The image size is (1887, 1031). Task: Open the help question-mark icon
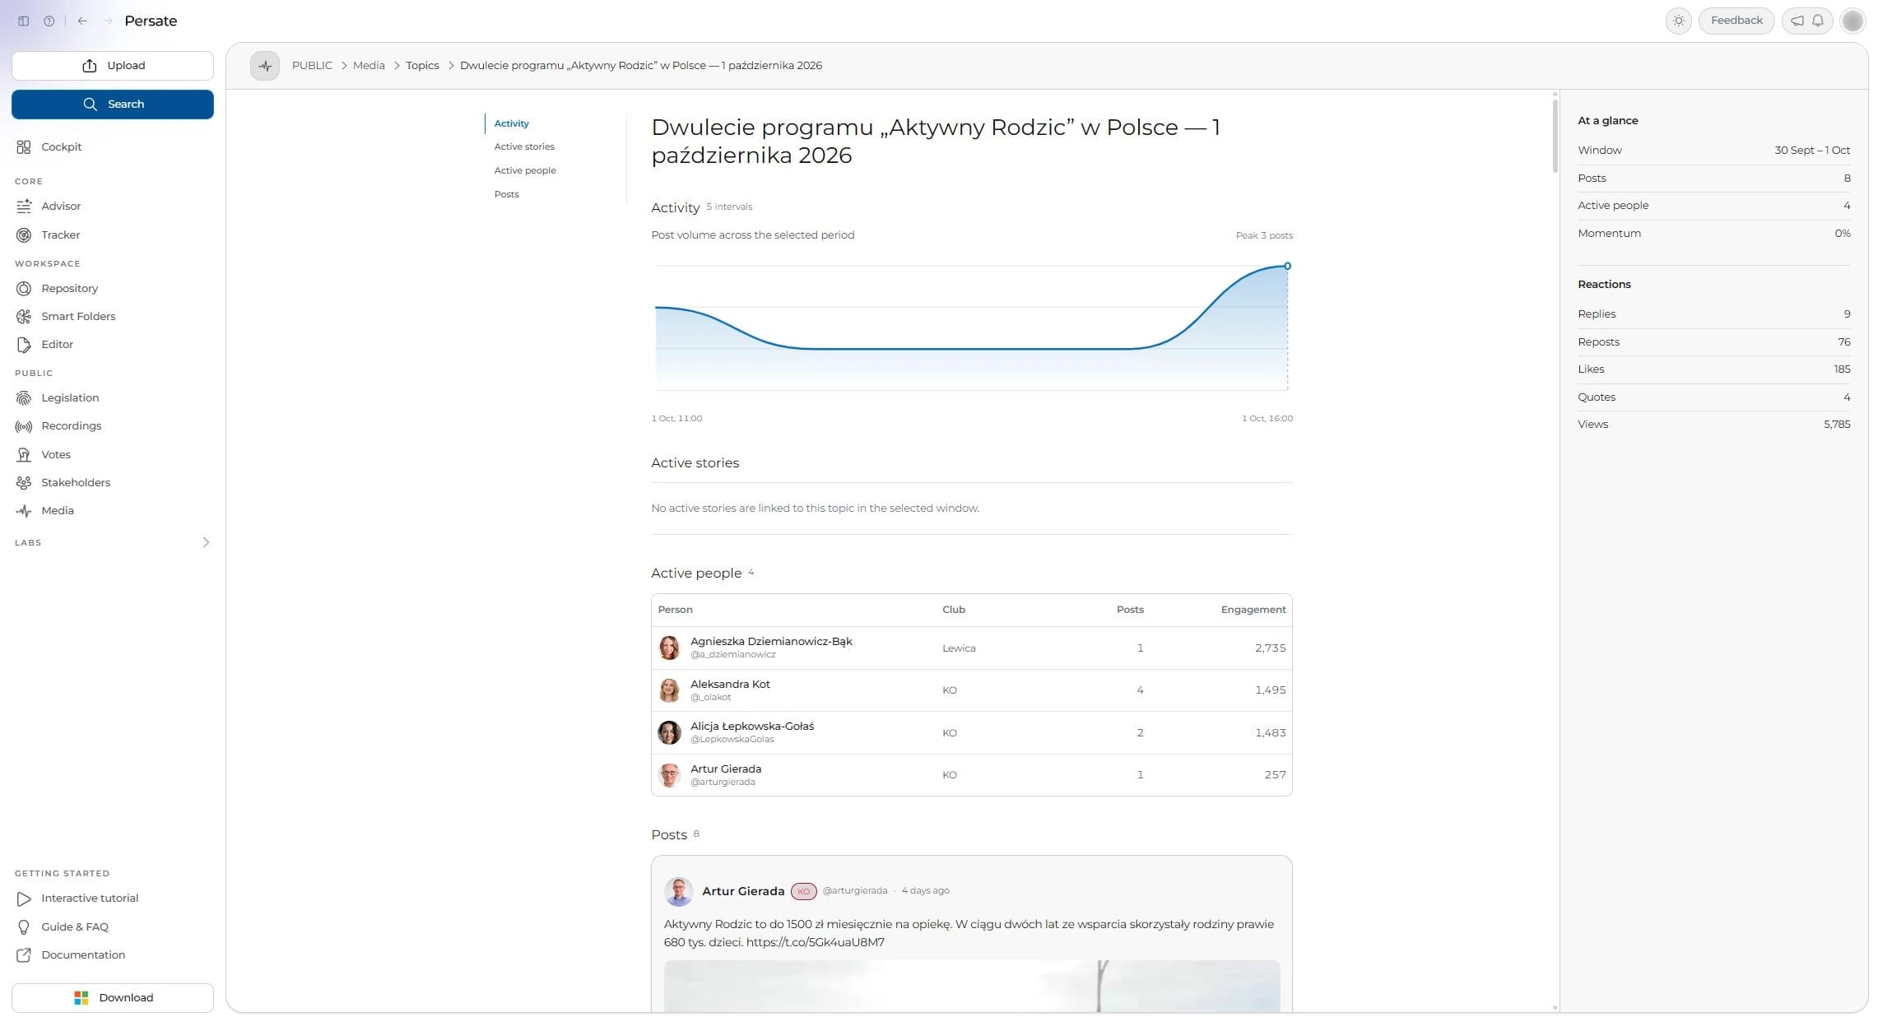point(49,21)
